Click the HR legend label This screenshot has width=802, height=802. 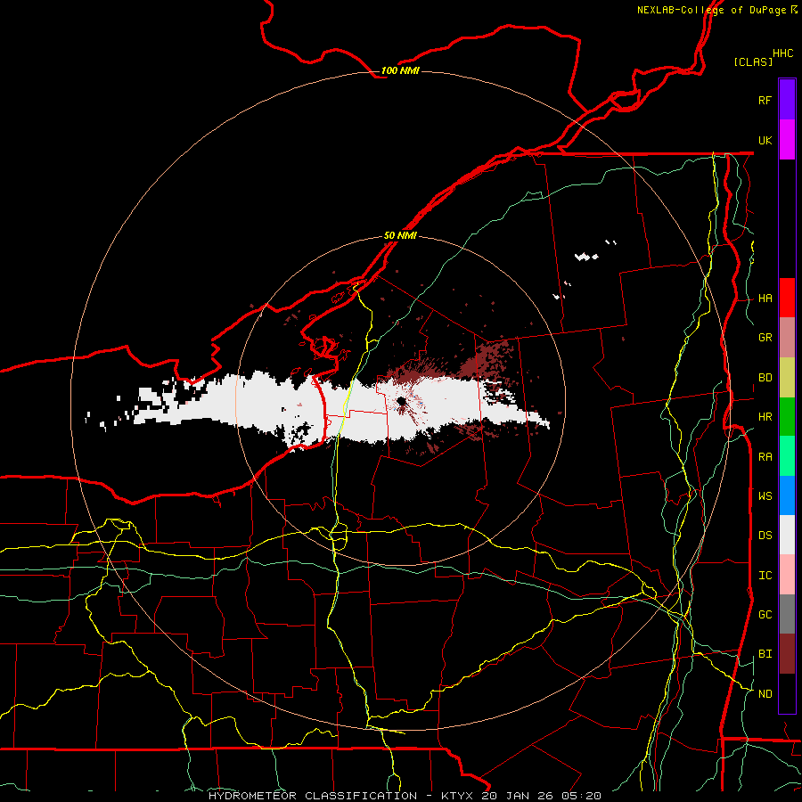pos(765,417)
